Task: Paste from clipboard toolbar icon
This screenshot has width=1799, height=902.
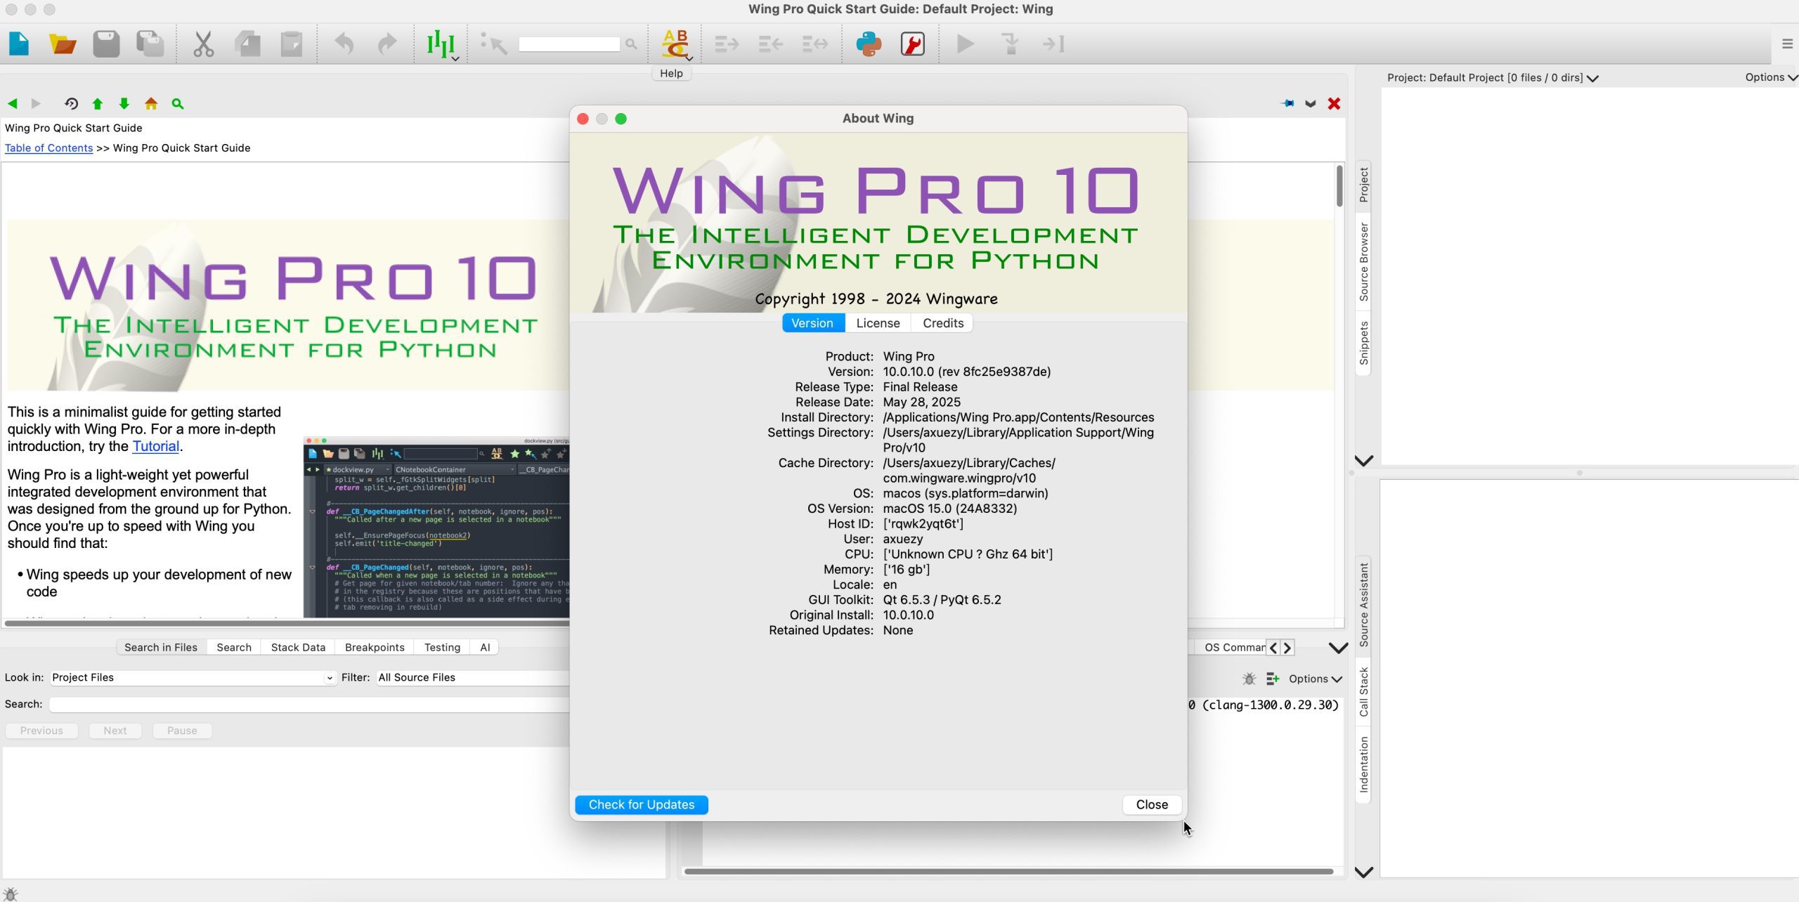Action: 291,44
